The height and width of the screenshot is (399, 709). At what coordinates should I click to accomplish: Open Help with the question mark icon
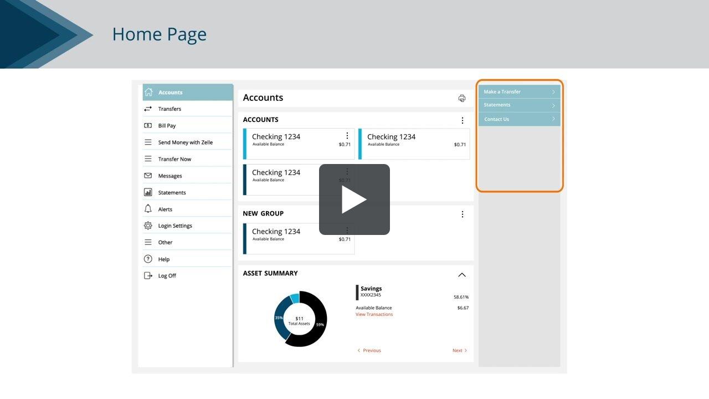[148, 259]
